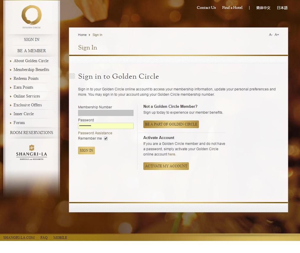Screen dimensions: 300x253
Task: Click the Shangri-La Hotels and Resorts logo
Action: (32, 153)
